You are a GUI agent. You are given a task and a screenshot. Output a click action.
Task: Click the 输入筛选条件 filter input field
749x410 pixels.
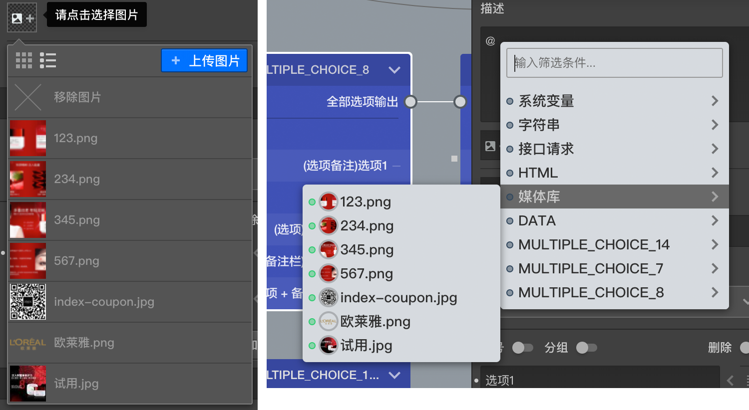615,63
